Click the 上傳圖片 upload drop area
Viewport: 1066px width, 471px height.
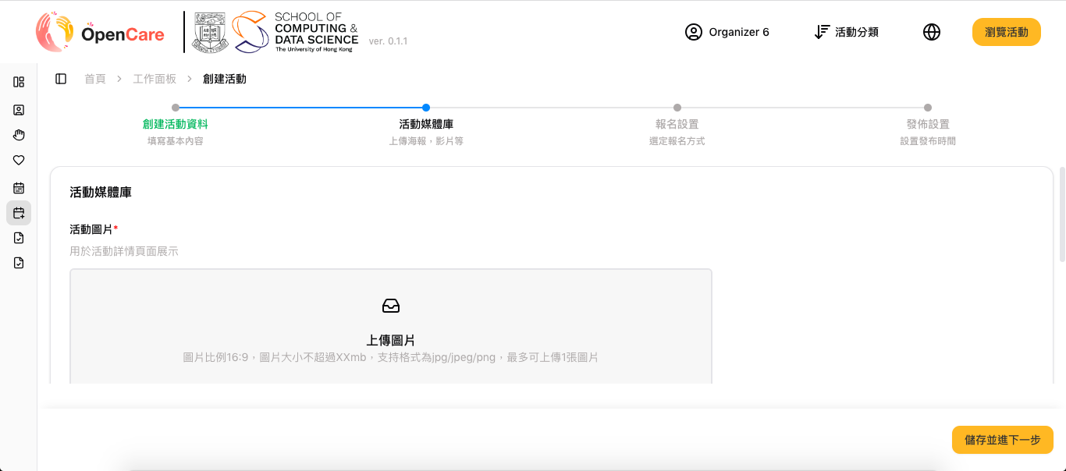[391, 328]
